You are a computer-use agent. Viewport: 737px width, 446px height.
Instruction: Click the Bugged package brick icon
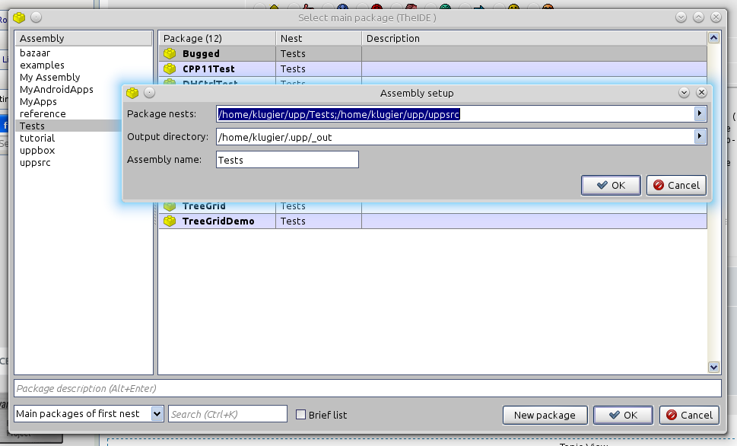(x=170, y=54)
